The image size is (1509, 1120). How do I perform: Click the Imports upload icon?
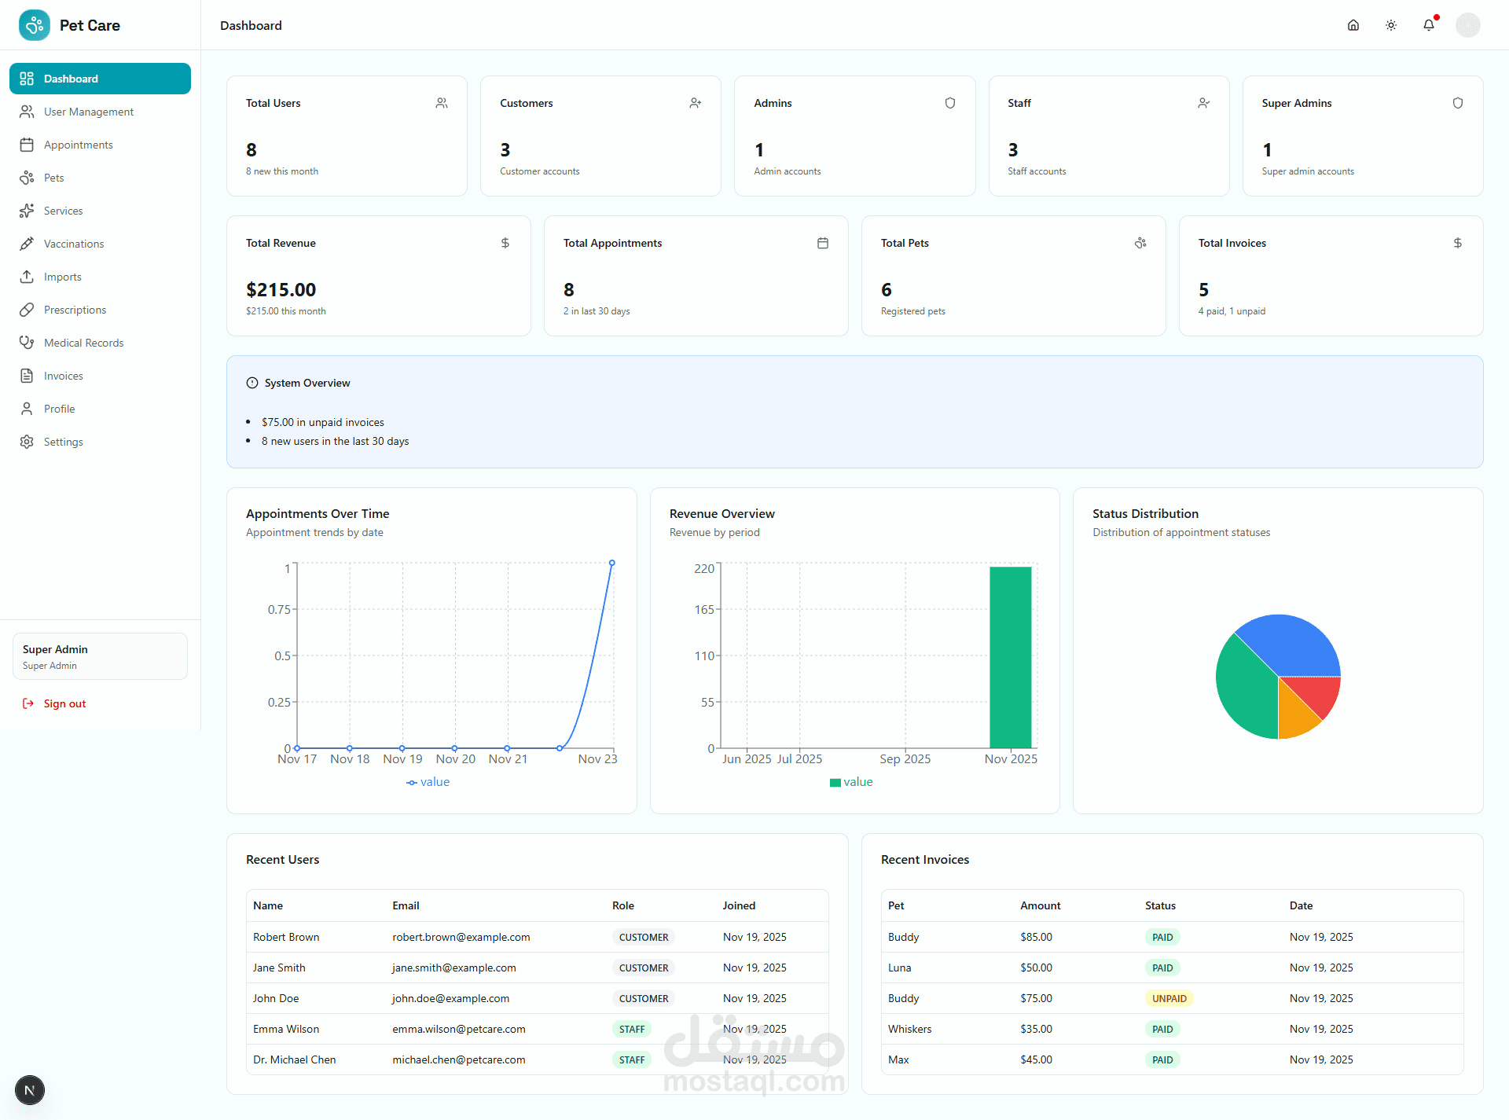27,277
